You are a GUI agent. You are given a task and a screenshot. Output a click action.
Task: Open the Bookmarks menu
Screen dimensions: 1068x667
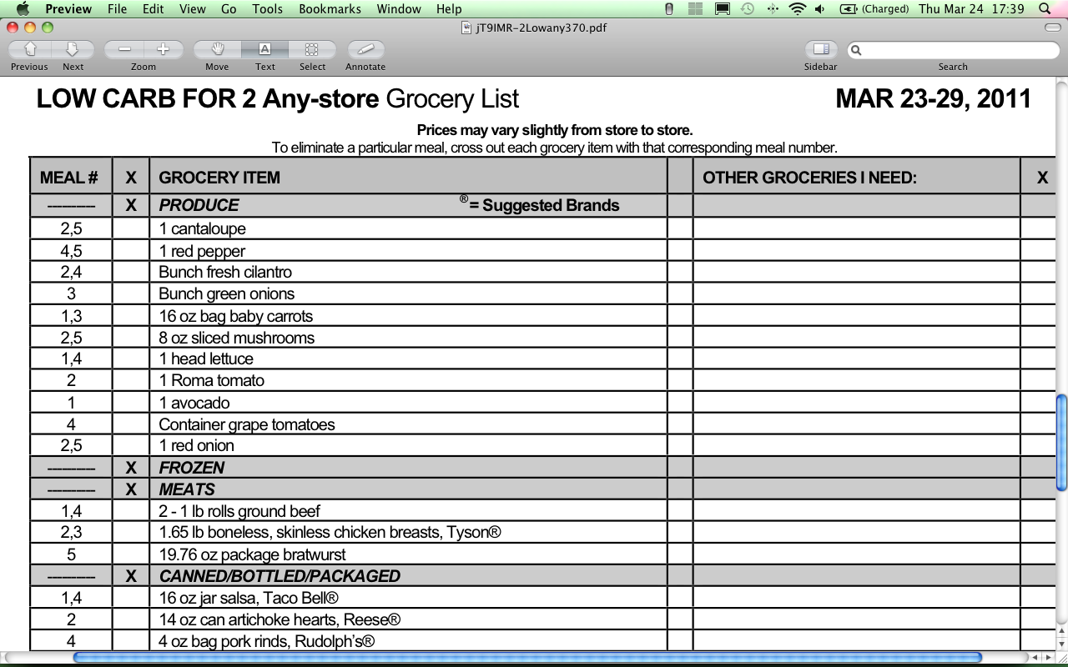pos(329,9)
